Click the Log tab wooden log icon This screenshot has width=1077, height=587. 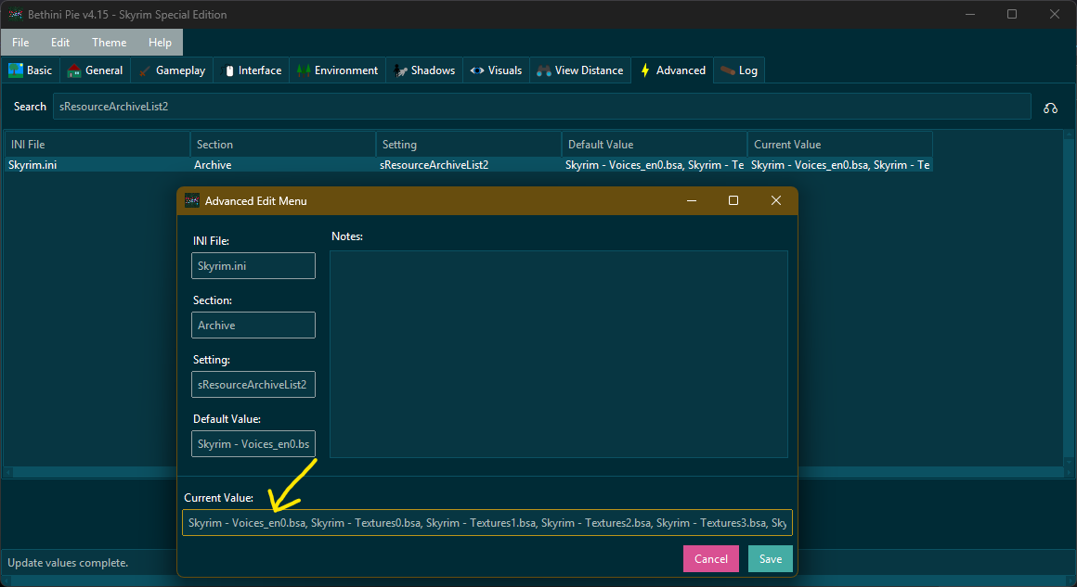(x=727, y=70)
